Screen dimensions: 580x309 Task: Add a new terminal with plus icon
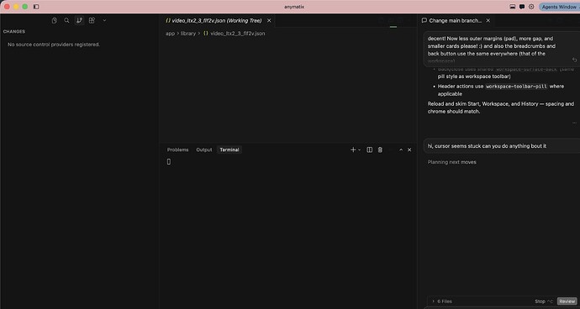point(353,149)
